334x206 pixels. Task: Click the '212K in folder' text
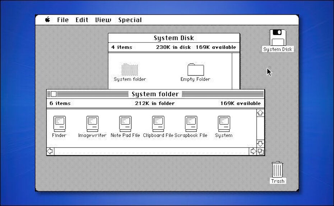point(155,103)
